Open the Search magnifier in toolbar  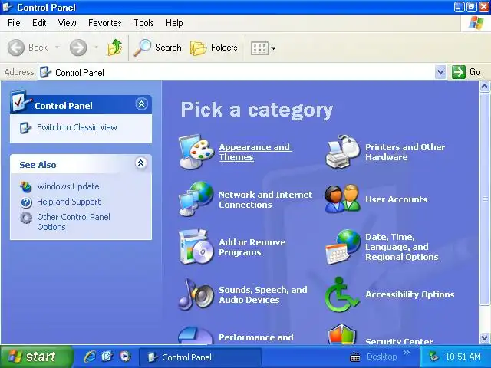click(158, 48)
